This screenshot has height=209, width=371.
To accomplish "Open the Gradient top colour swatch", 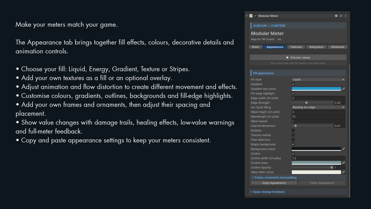I will 316,89.
